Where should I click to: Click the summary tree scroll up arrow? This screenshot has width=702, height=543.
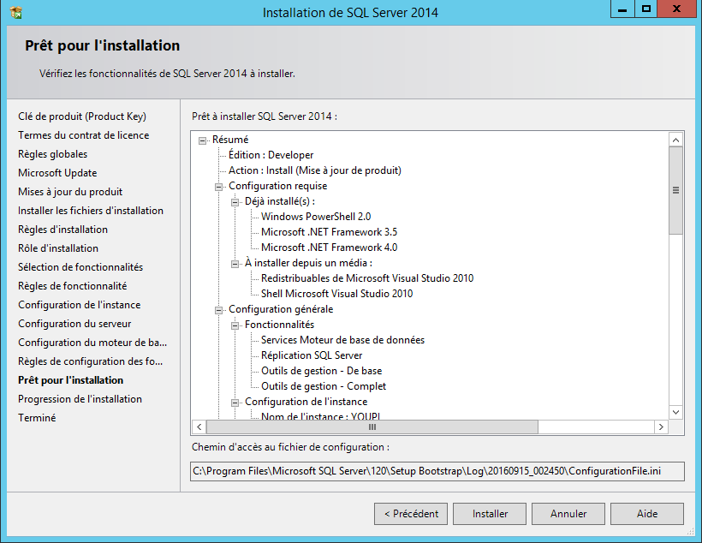pyautogui.click(x=675, y=140)
